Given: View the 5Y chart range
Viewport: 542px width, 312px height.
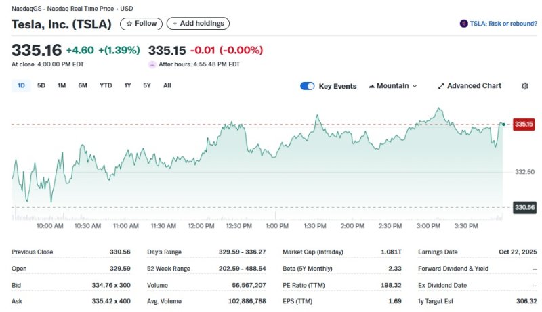Looking at the screenshot, I should (147, 85).
